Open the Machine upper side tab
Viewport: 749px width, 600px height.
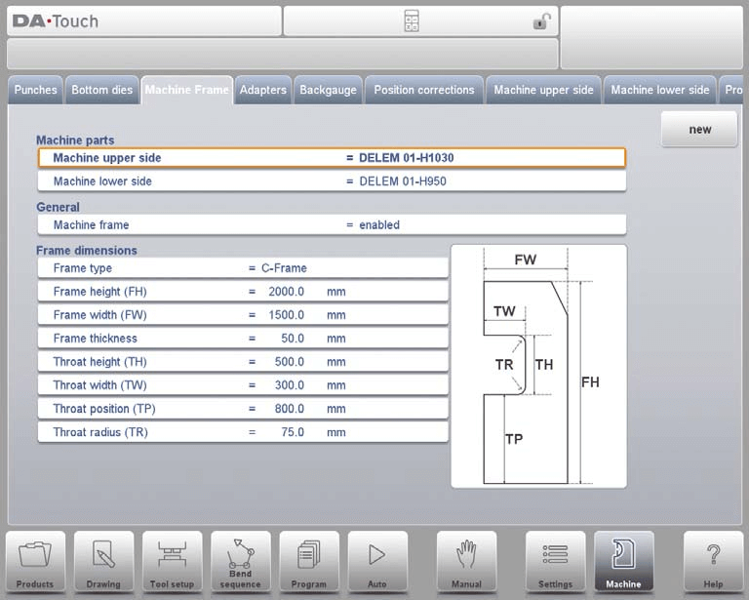coord(543,90)
